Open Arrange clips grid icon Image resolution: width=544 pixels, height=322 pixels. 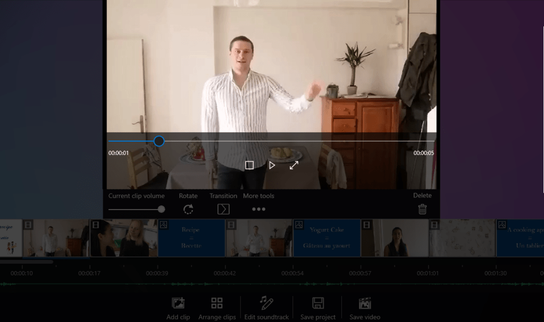pos(217,303)
